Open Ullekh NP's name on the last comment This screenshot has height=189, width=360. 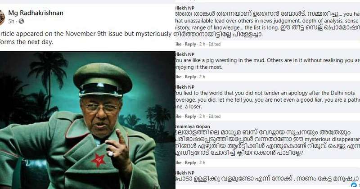[x=184, y=173]
